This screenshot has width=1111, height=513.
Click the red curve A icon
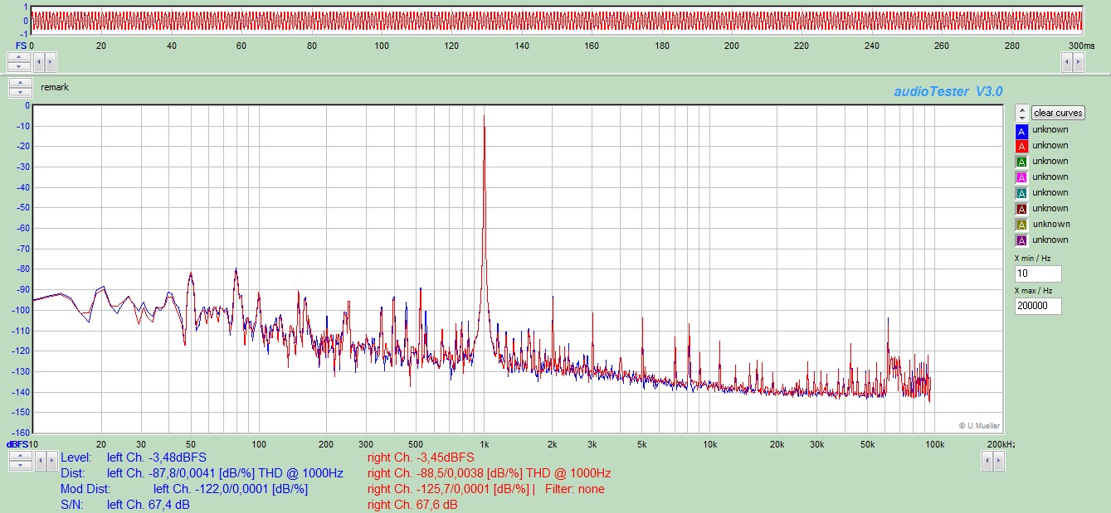[1021, 146]
